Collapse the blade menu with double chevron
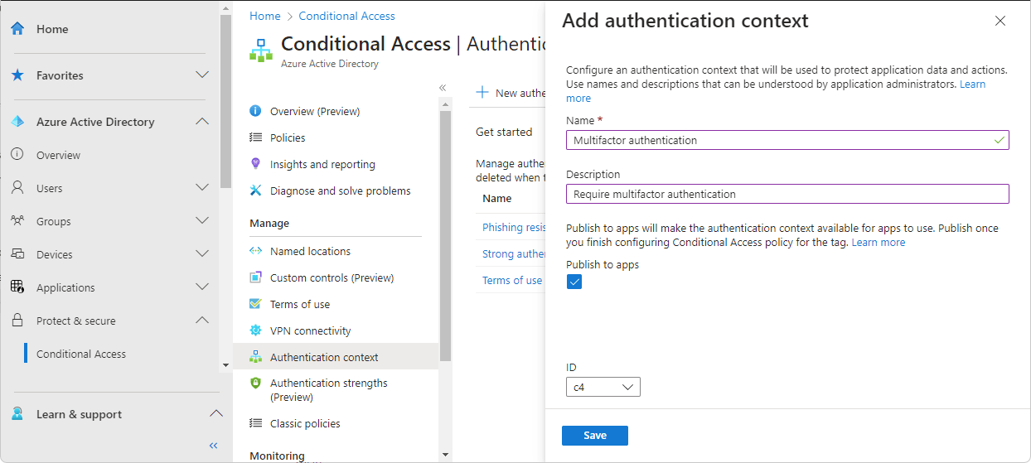 click(443, 88)
